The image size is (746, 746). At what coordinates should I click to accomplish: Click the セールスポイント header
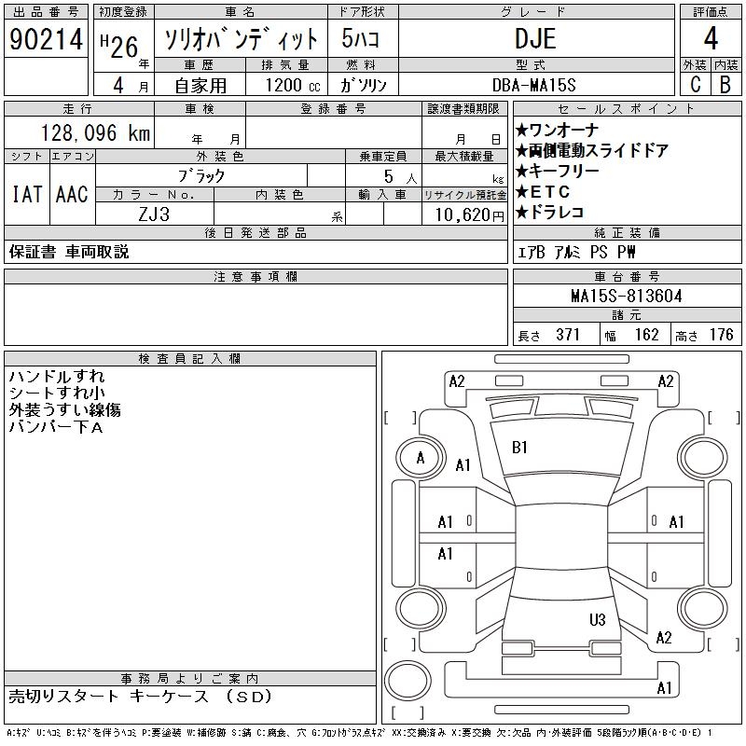pyautogui.click(x=627, y=109)
